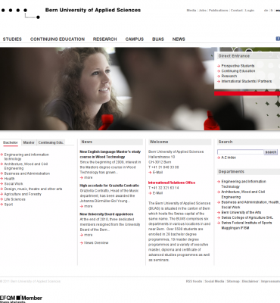Viewport: 280px width, 303px height.
Task: Open International Students / Partners link
Action: (247, 81)
